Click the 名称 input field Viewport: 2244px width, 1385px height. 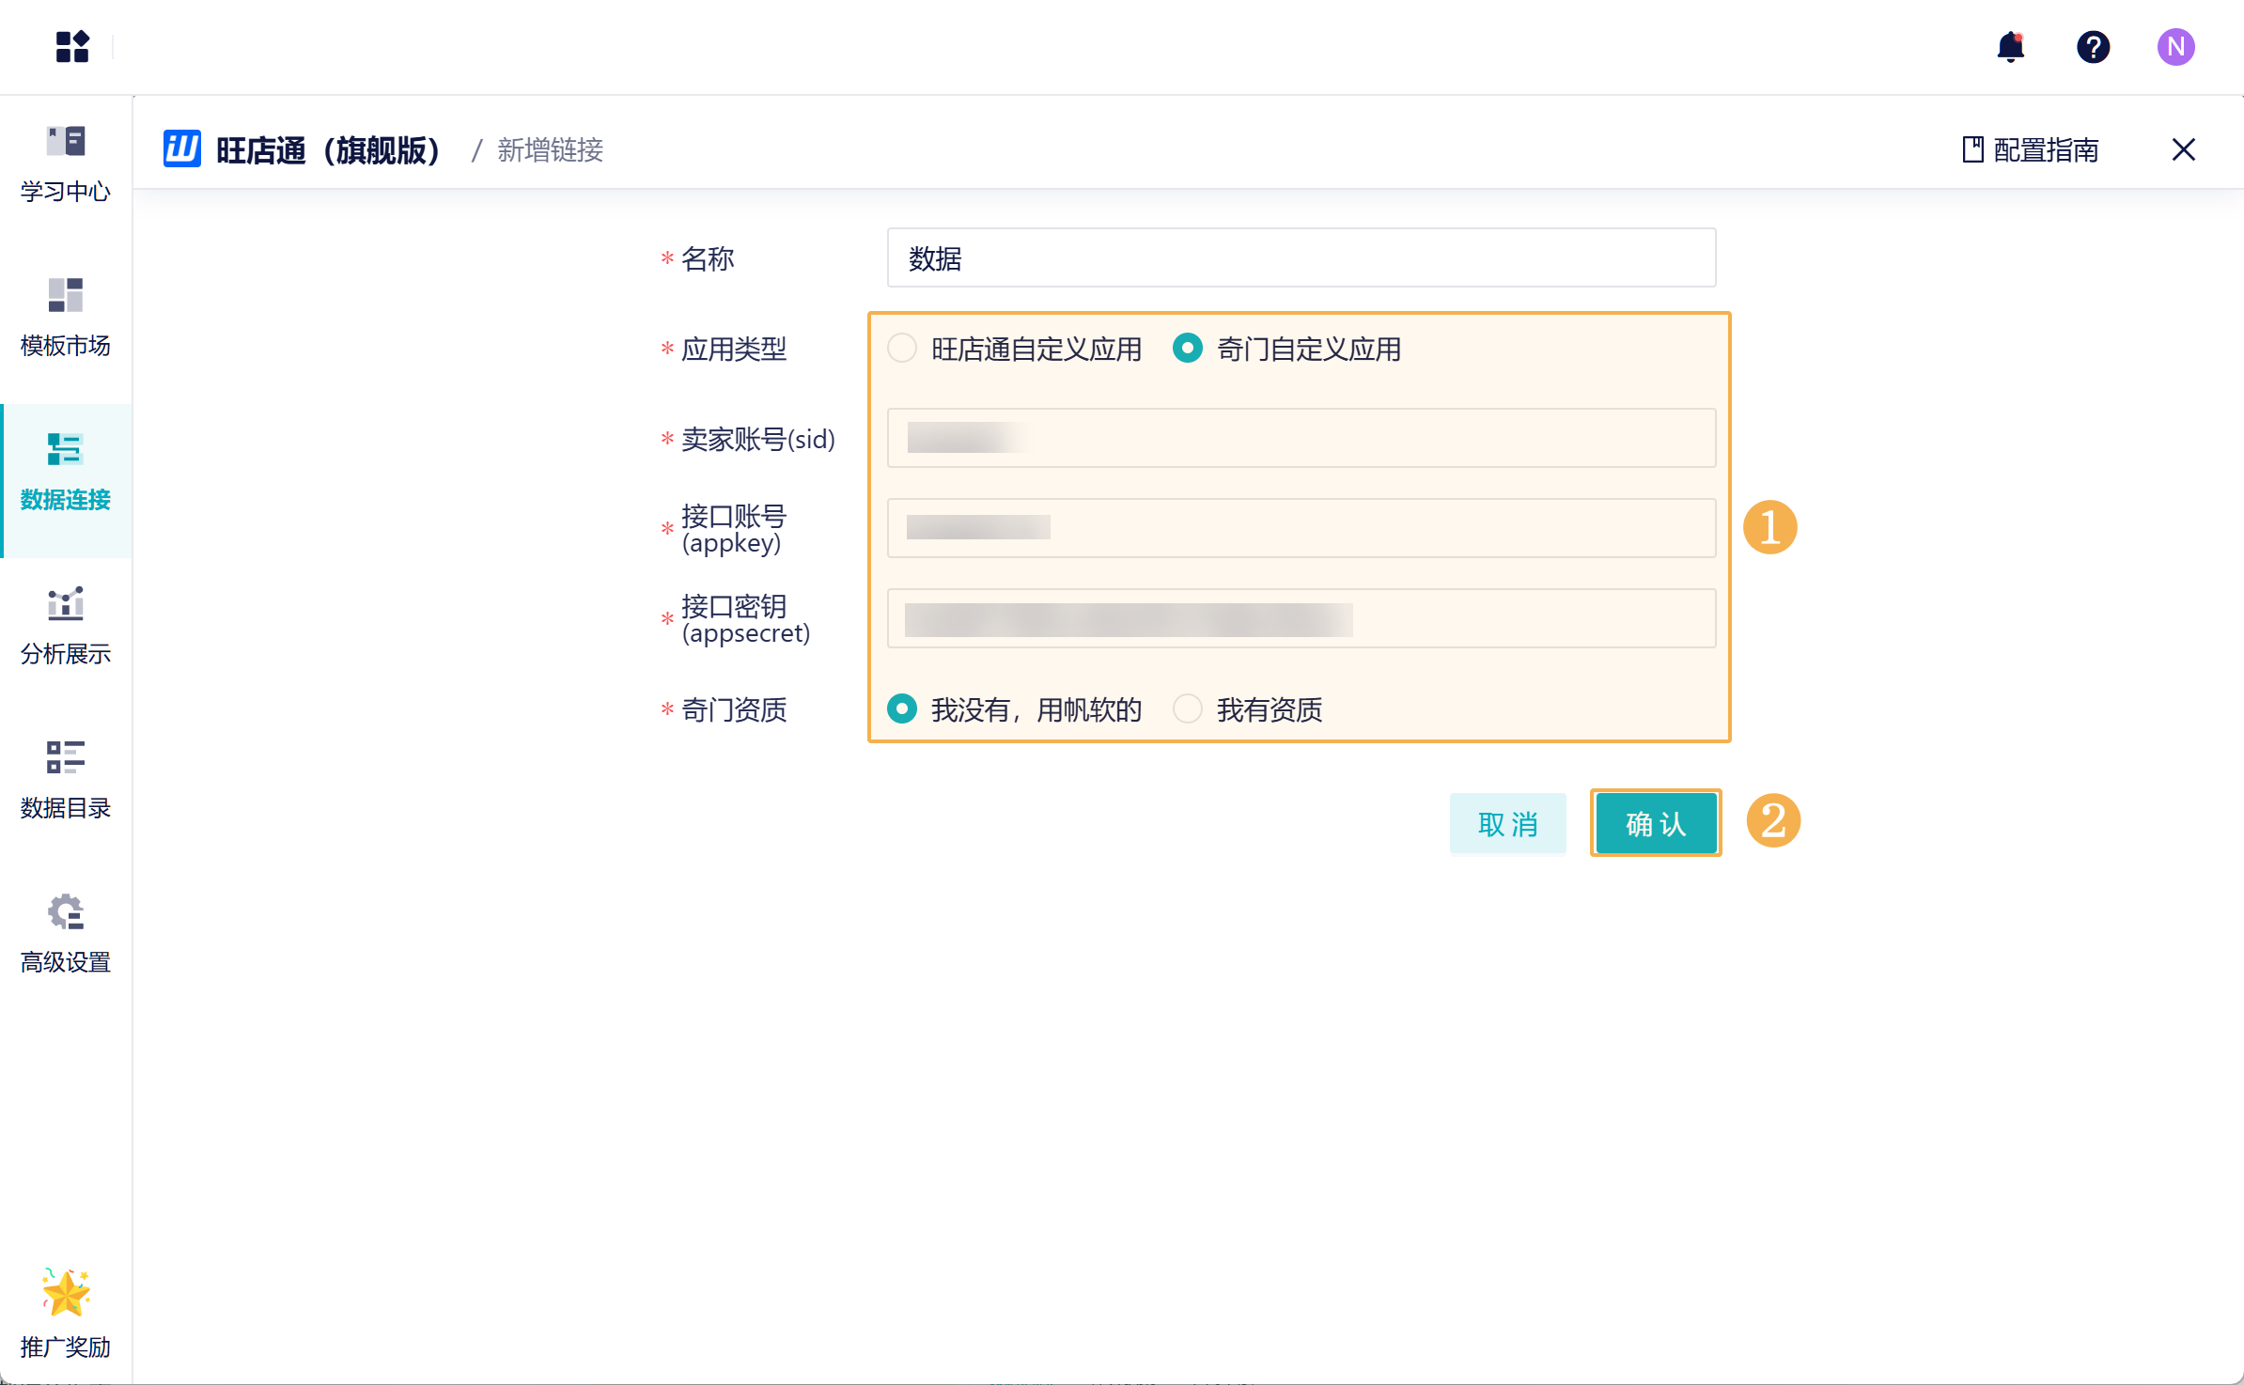coord(1301,257)
